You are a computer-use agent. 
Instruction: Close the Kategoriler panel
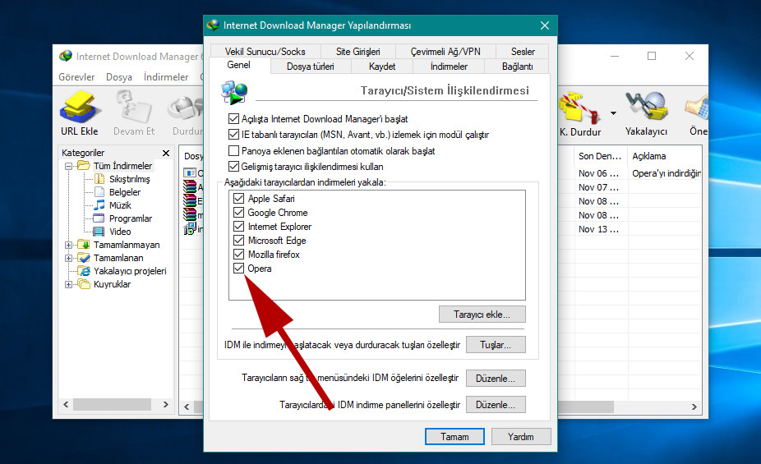[x=166, y=153]
